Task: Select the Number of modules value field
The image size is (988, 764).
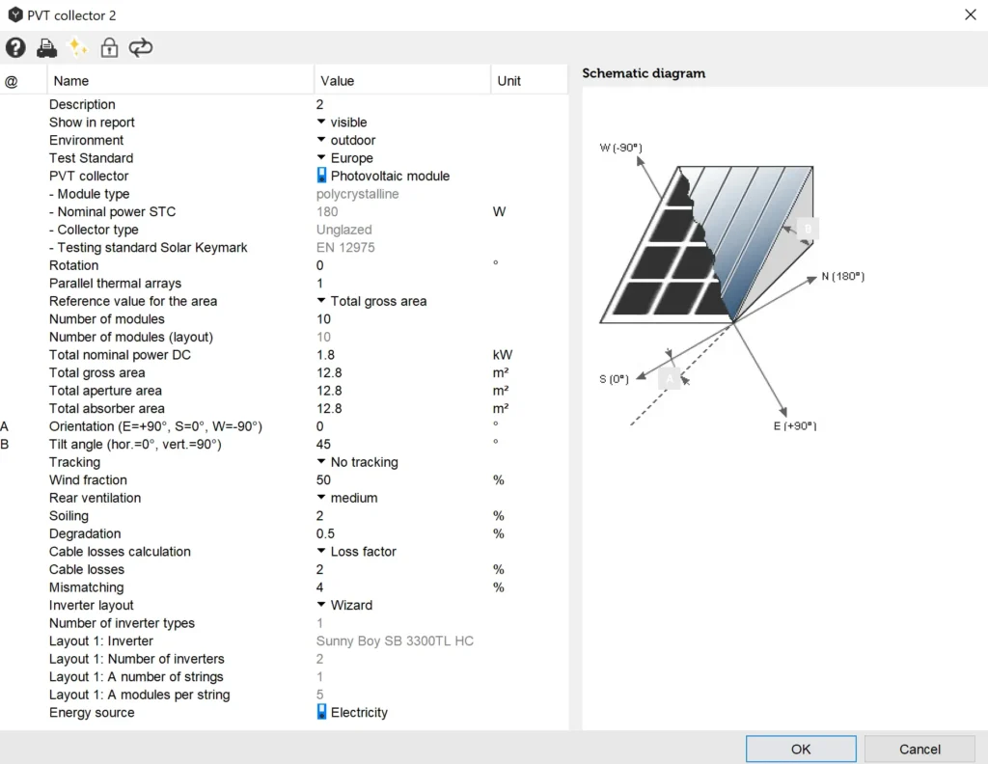Action: pos(401,319)
